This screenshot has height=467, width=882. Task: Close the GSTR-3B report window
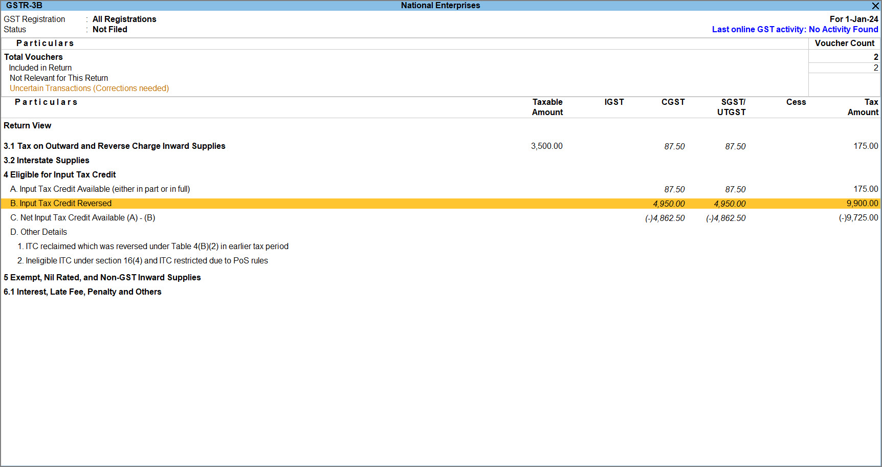[875, 6]
